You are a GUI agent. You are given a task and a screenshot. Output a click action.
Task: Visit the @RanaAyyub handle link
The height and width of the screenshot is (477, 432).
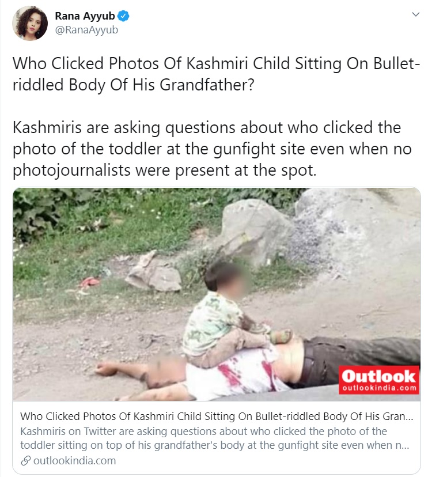coord(86,30)
